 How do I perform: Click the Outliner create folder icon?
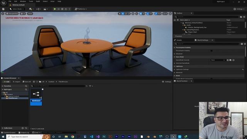coord(241,17)
